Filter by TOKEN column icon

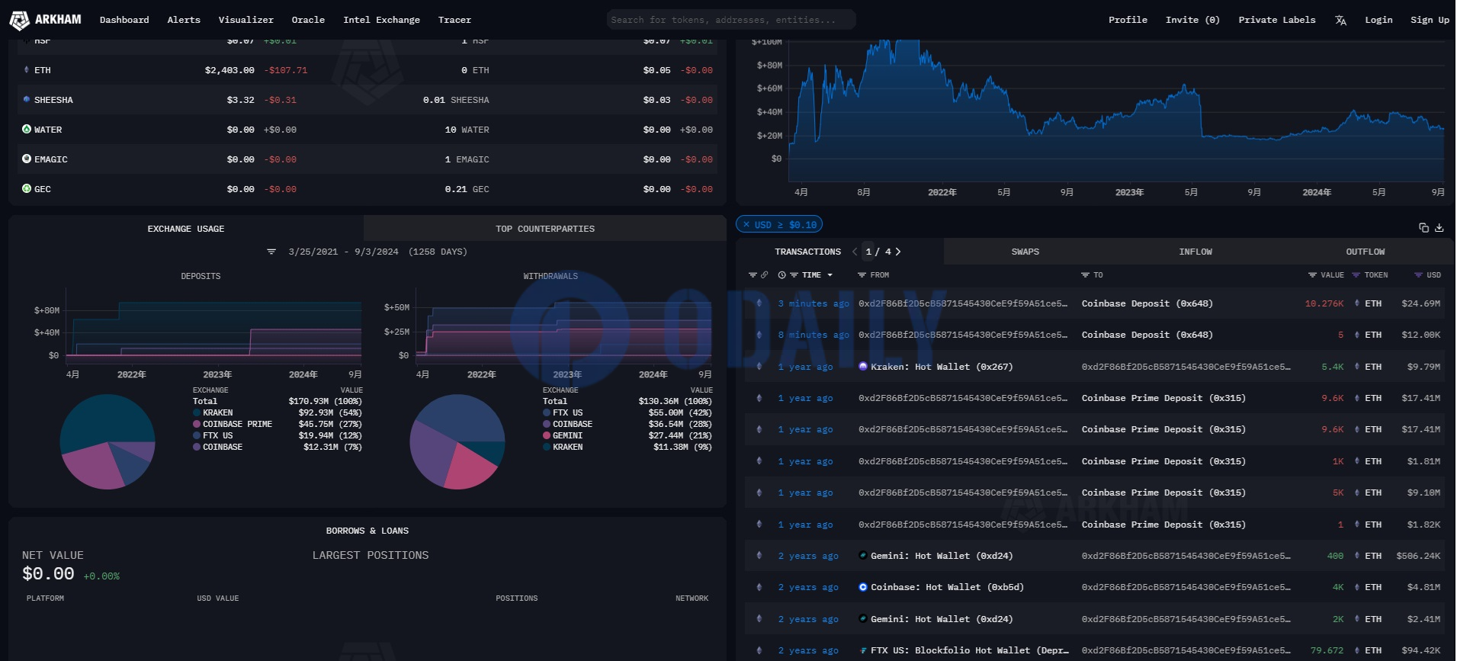(x=1356, y=275)
